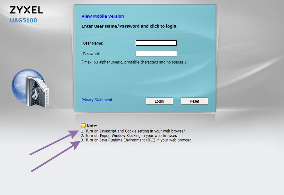Click the ZYXEL logo
The width and height of the screenshot is (284, 195).
[x=26, y=10]
